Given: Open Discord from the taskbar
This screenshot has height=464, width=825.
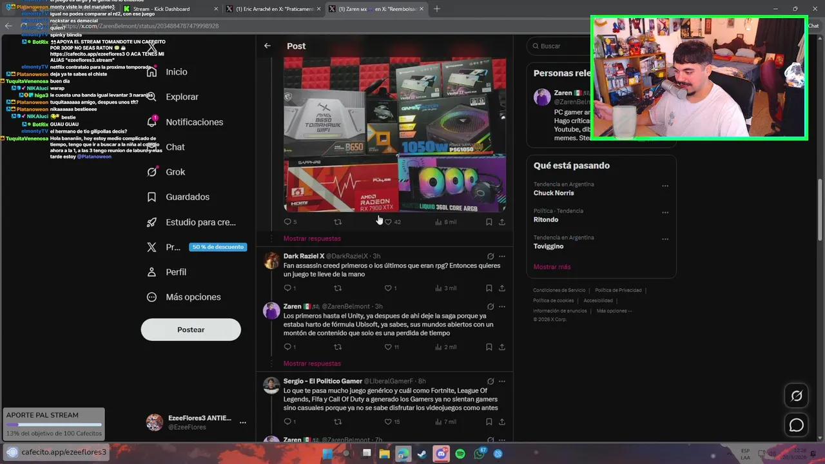Looking at the screenshot, I should coord(441,454).
